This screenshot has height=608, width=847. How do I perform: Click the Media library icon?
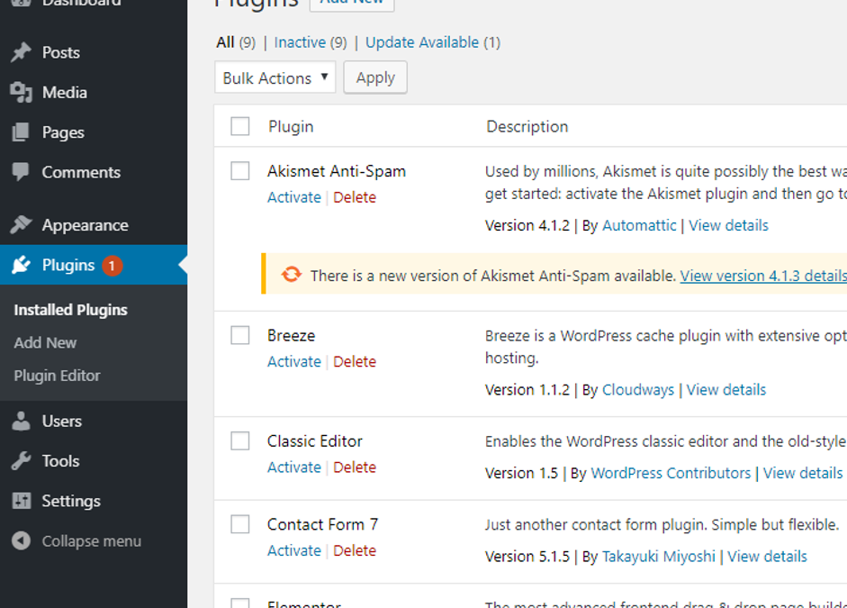pyautogui.click(x=21, y=93)
